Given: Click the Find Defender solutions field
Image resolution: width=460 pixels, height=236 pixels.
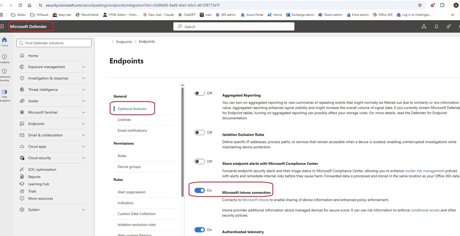Looking at the screenshot, I should 54,43.
